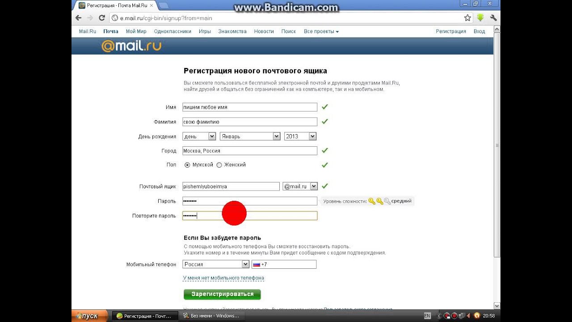The height and width of the screenshot is (322, 572).
Task: Expand the Все проекты menu
Action: point(321,31)
